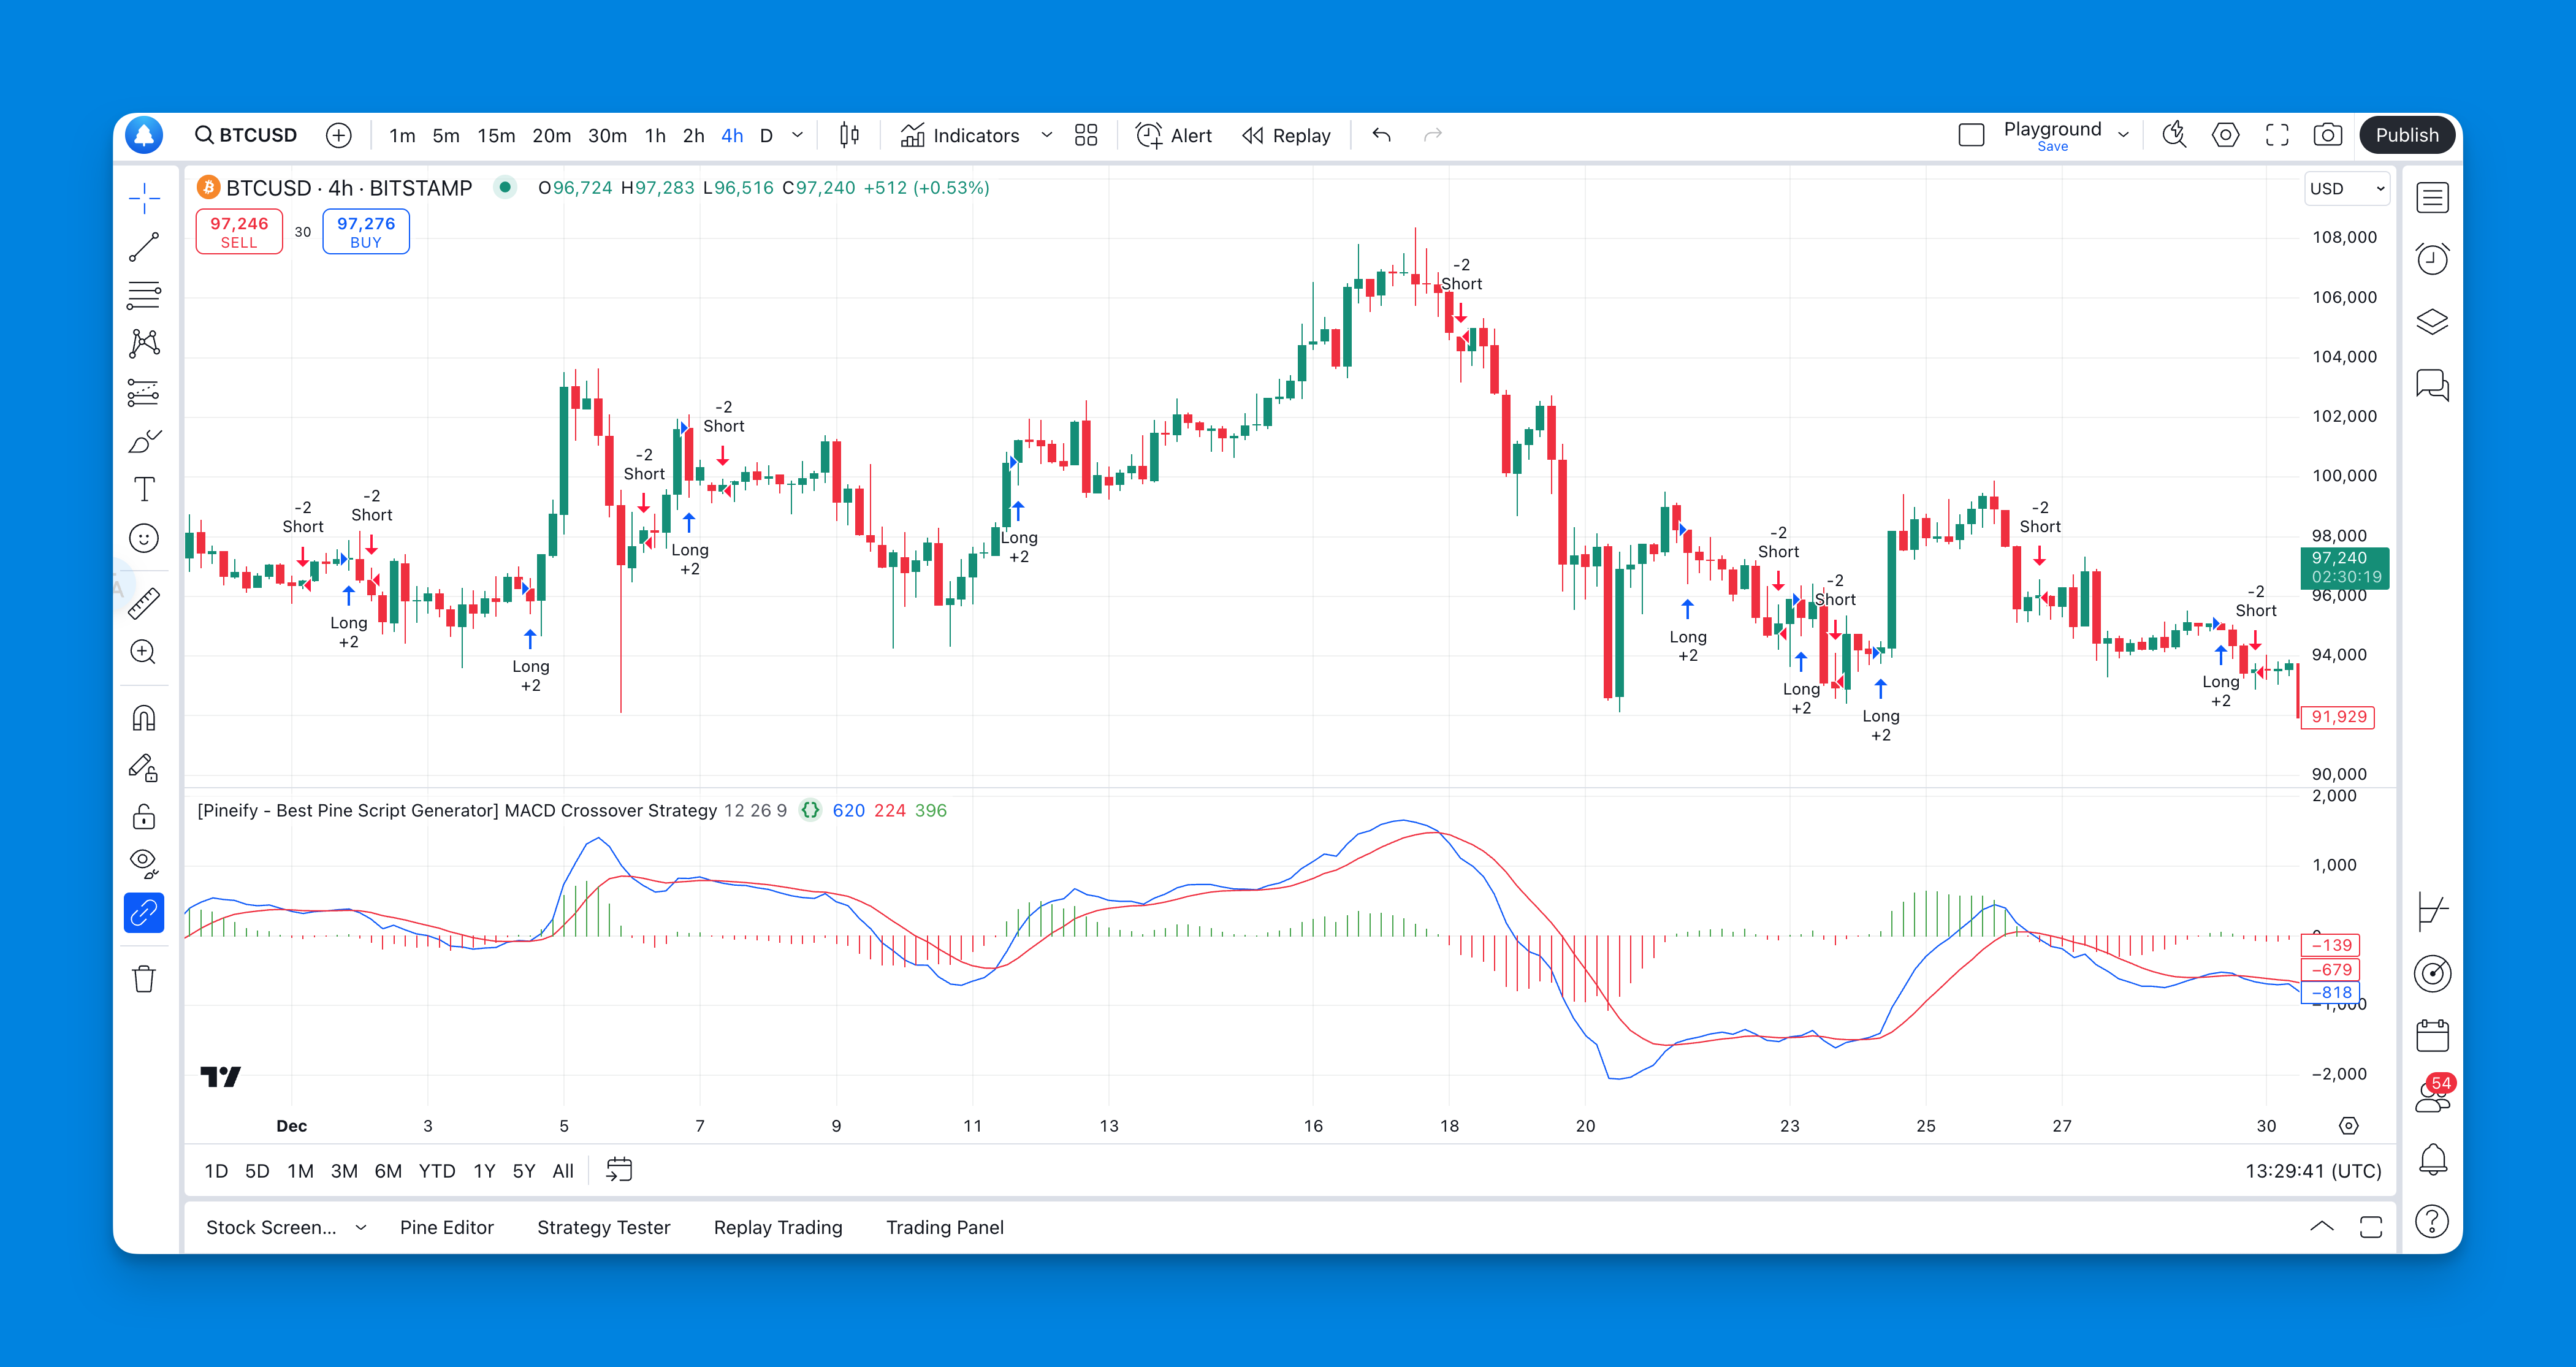The image size is (2576, 1367).
Task: Open chart settings hexagon icon
Action: click(2225, 135)
